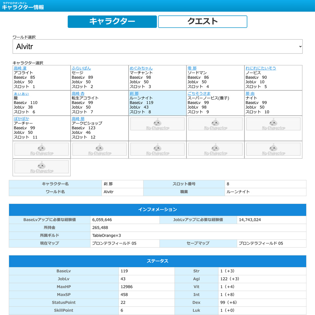
Task: Select the Knight character 那 由
Action: click(x=250, y=94)
